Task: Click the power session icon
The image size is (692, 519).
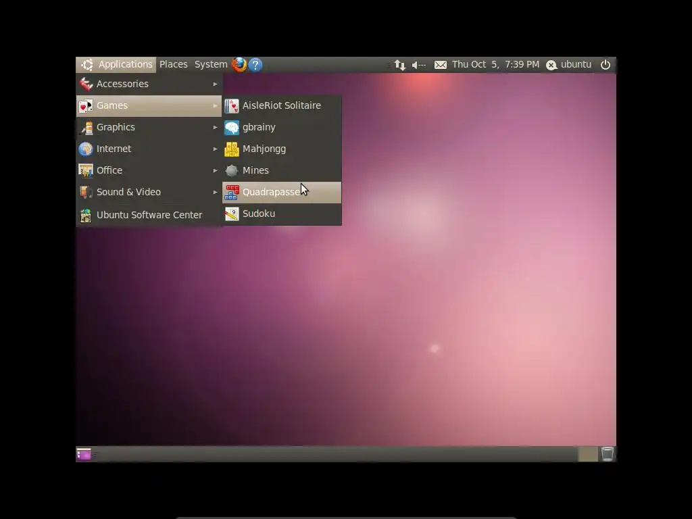Action: [605, 64]
